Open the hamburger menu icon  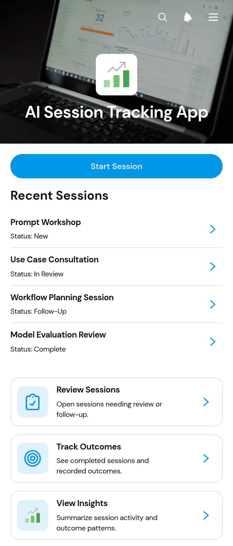(x=213, y=17)
